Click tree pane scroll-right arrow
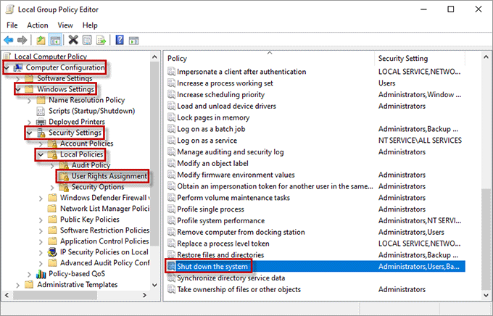493x316 pixels. click(144, 295)
